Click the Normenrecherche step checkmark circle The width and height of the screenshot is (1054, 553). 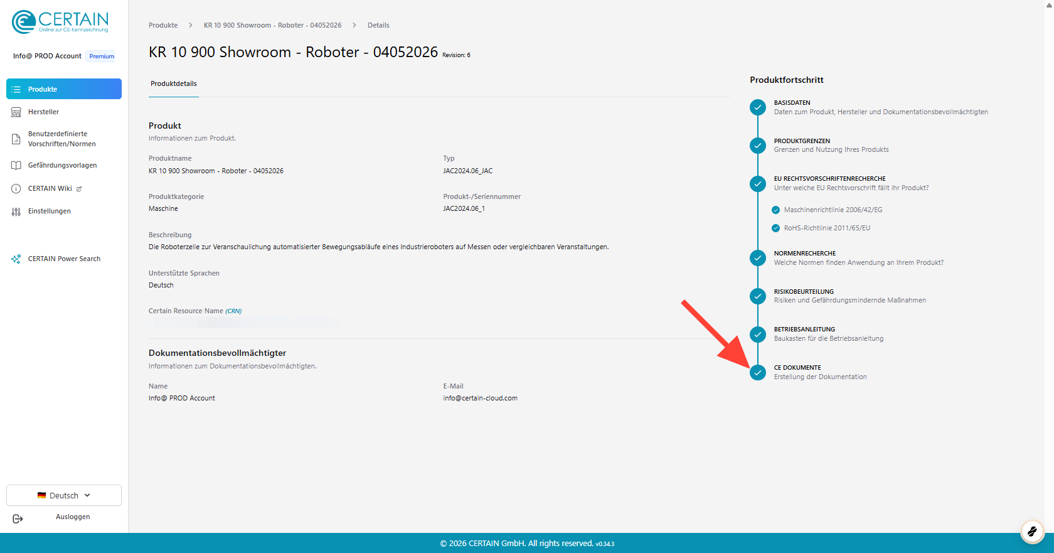pyautogui.click(x=758, y=258)
